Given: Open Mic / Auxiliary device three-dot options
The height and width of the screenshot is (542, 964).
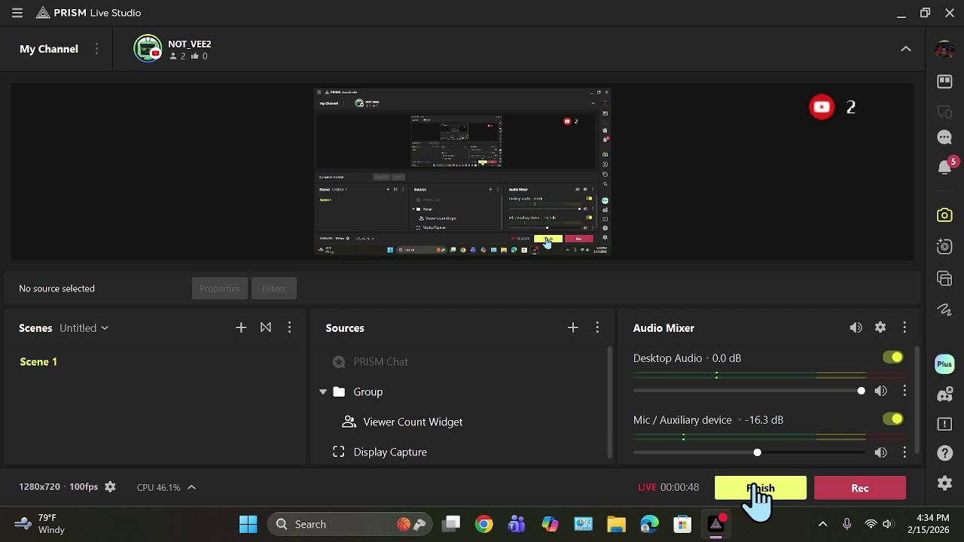Looking at the screenshot, I should 905,452.
